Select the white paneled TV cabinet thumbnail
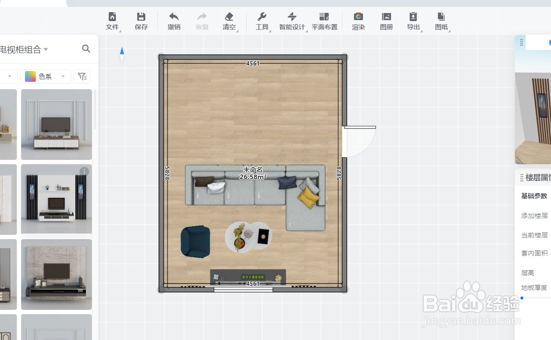The image size is (551, 340). point(56,125)
